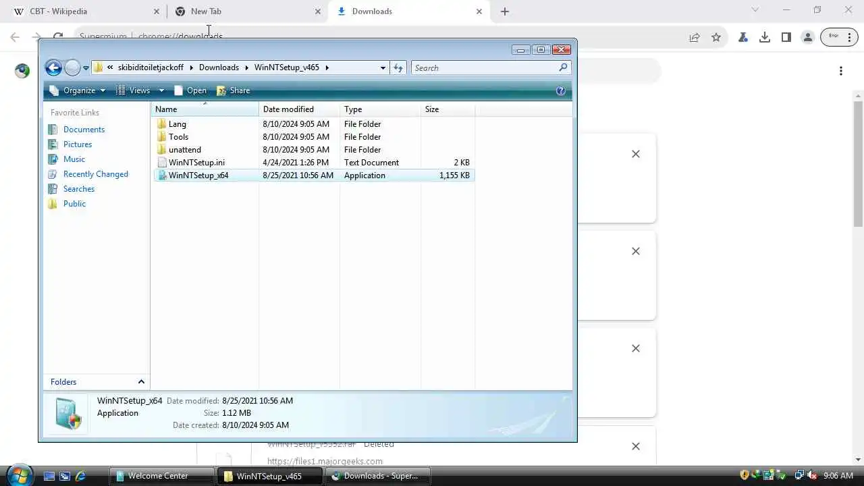Click the WinNTSetup_x64 preview thumbnail in details pane

[x=67, y=414]
